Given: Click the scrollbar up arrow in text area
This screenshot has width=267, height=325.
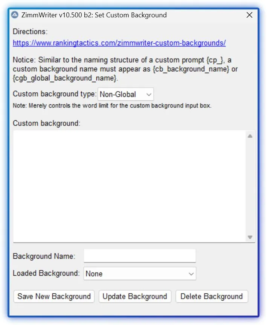Looking at the screenshot, I should tap(250, 136).
